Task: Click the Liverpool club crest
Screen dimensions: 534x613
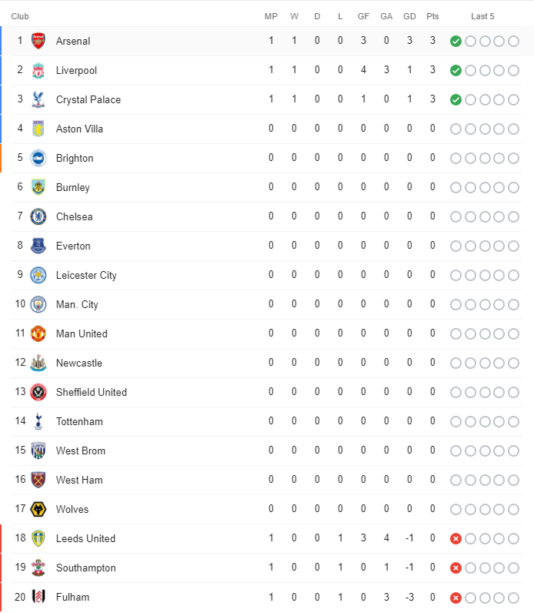Action: pos(38,70)
